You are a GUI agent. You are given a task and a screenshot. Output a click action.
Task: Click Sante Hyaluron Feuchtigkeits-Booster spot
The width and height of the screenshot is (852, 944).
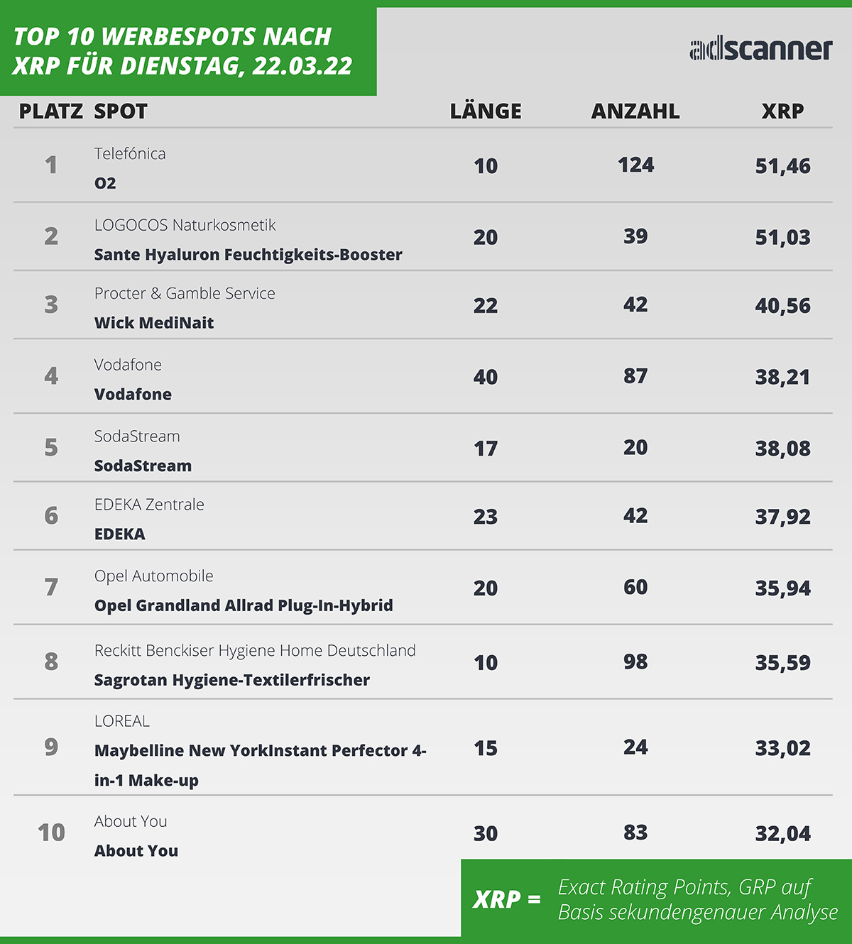coord(248,255)
